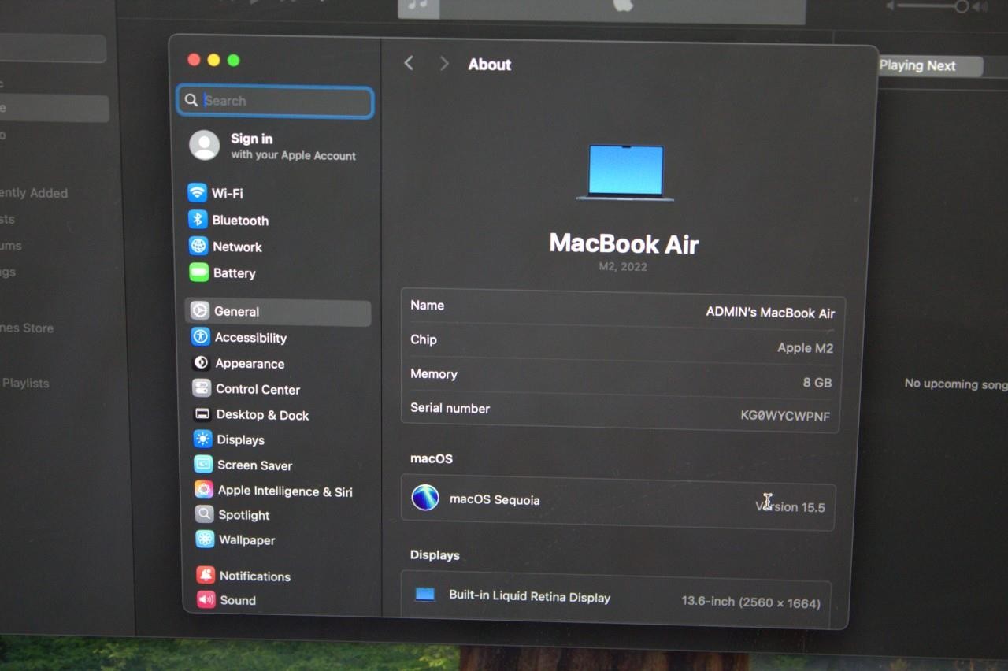The height and width of the screenshot is (671, 1008).
Task: Zoom the System Settings window
Action: 233,60
